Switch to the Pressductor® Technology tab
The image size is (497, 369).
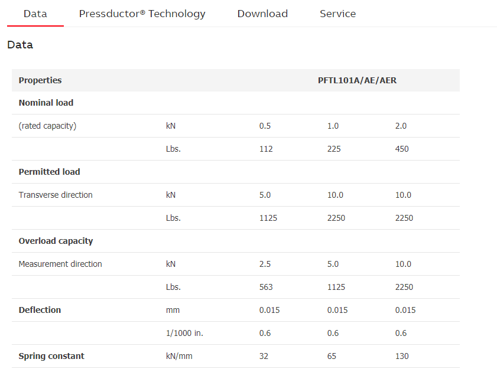[x=142, y=14]
